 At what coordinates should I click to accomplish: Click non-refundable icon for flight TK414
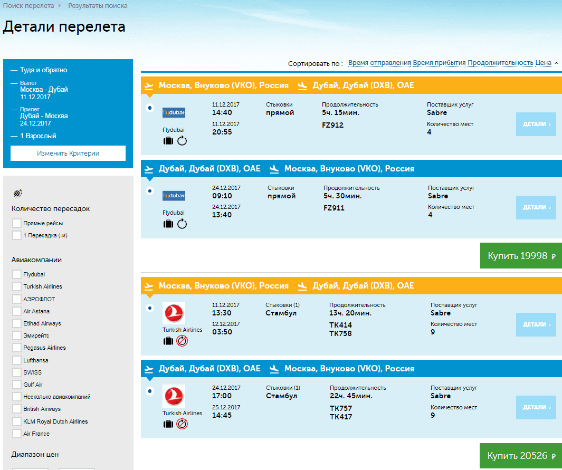pyautogui.click(x=182, y=341)
